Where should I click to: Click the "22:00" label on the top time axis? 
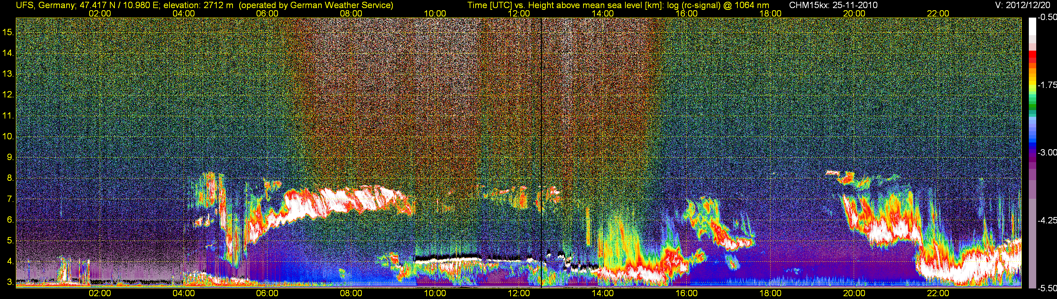point(938,13)
